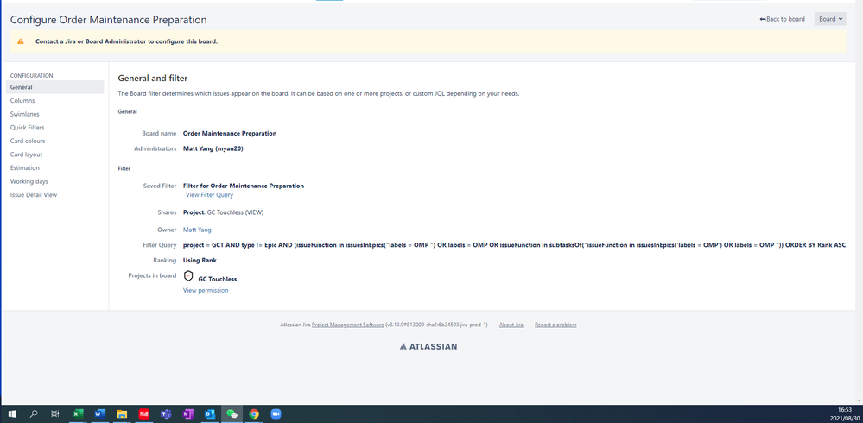The width and height of the screenshot is (863, 423).
Task: Open Word from the taskbar
Action: click(99, 414)
